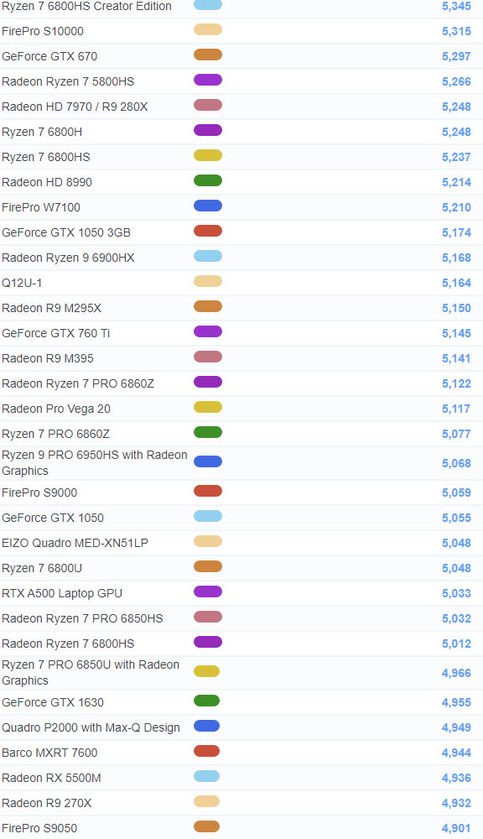Open Ryzen 9 PRO 6950HS with Radeon Graphics
Viewport: 483px width, 839px height.
pyautogui.click(x=95, y=462)
